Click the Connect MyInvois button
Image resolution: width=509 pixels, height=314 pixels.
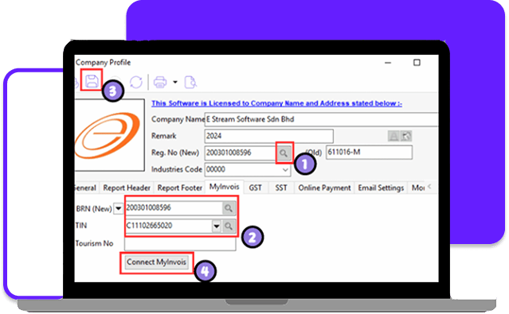coord(156,262)
